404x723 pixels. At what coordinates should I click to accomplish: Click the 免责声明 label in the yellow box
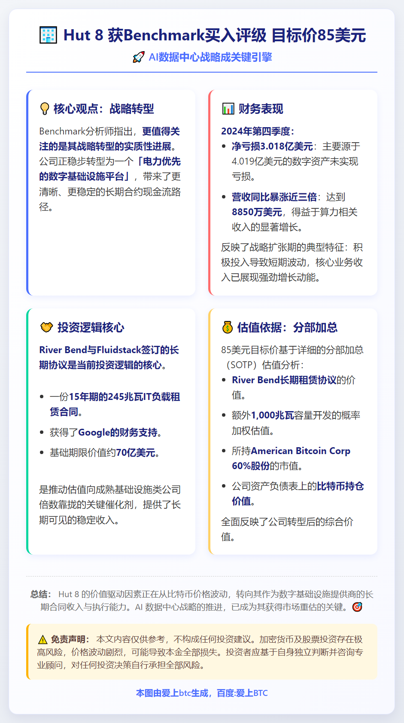coord(70,639)
